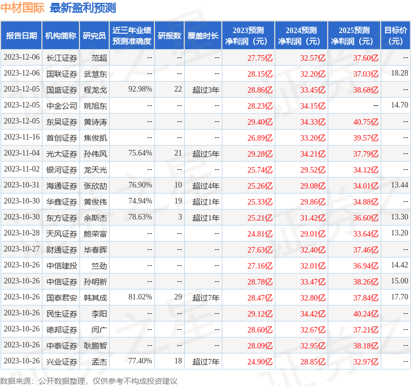Viewport: 411px width, 386px height.
Task: Click the 中泰证券 institution cell
Action: (62, 346)
